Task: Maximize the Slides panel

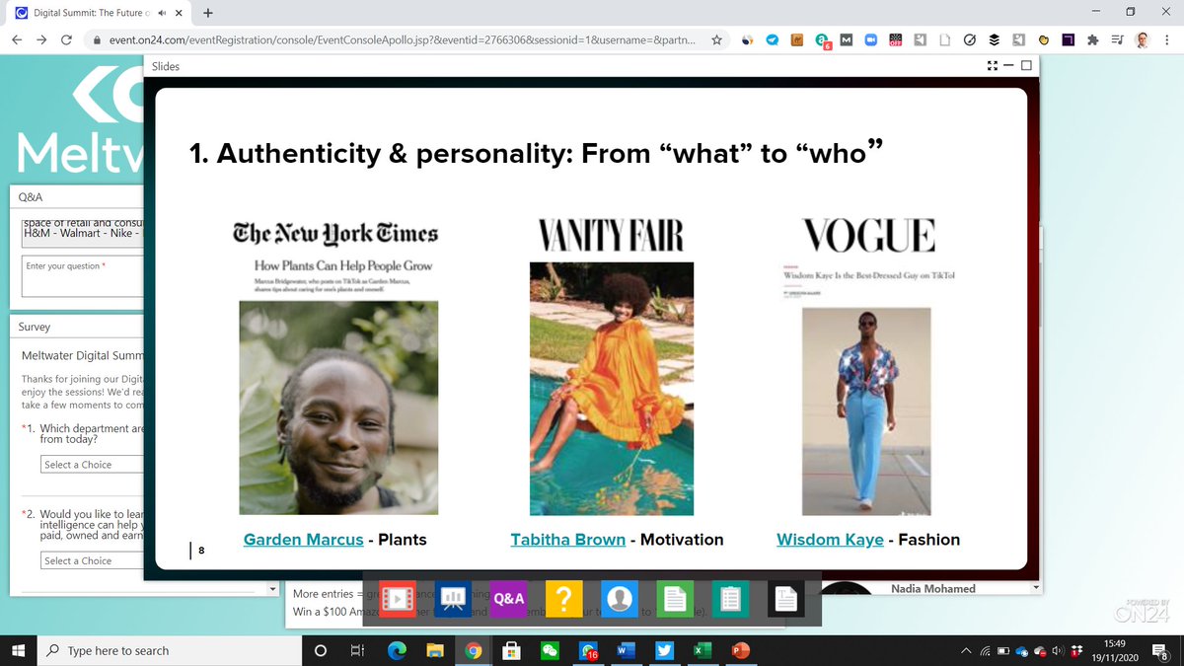Action: (x=1026, y=66)
